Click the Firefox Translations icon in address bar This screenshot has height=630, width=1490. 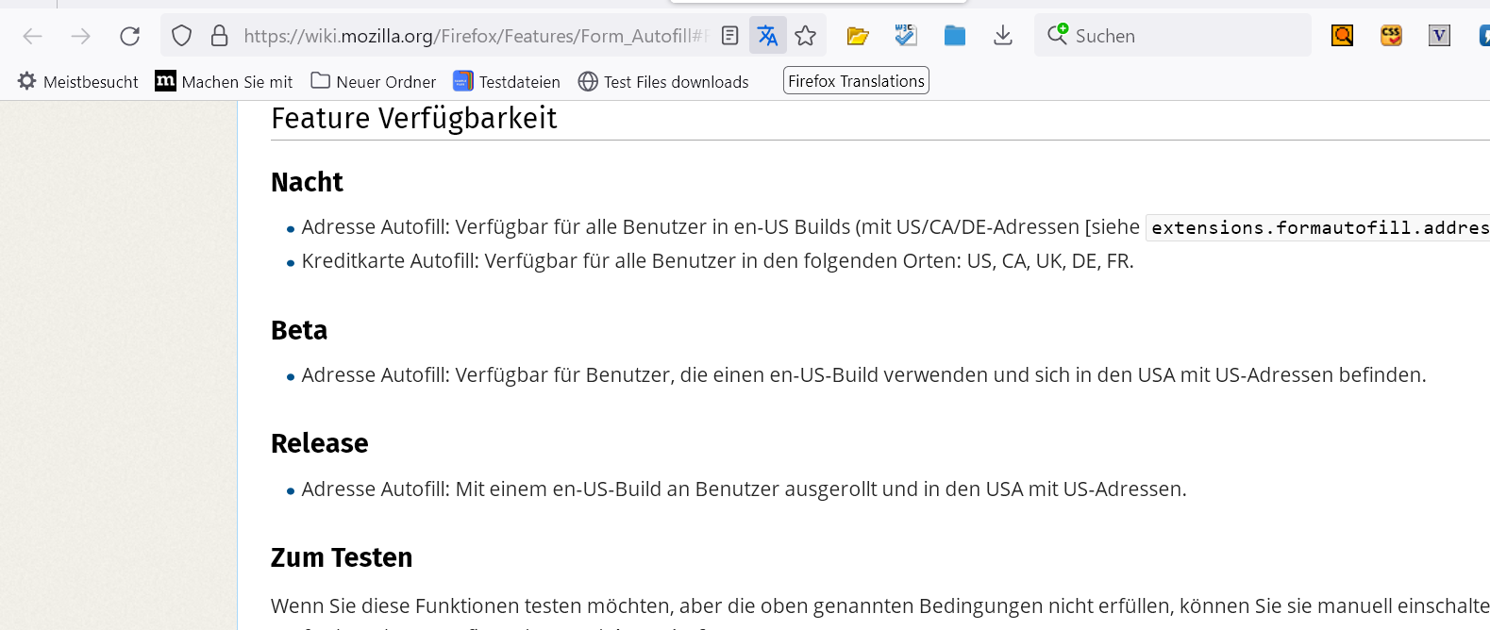768,36
